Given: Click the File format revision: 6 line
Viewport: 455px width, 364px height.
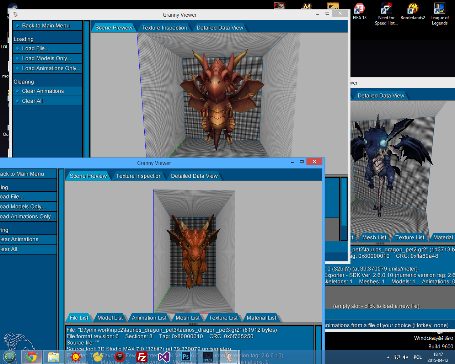Looking at the screenshot, I should [92, 336].
